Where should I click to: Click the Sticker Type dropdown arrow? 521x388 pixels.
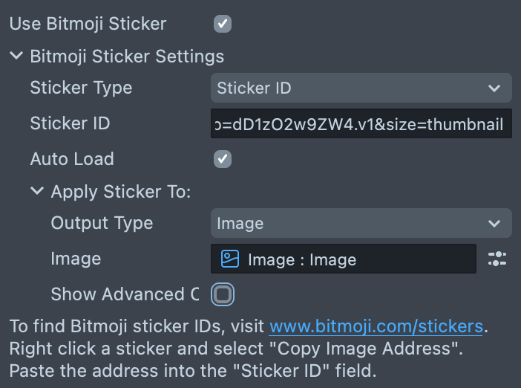point(495,88)
